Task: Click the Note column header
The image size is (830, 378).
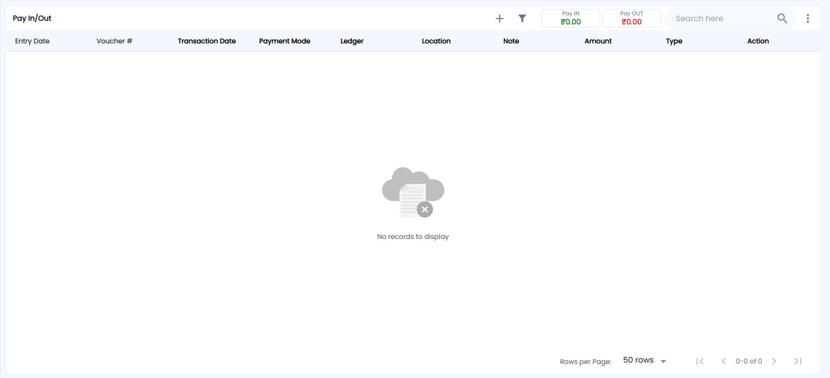Action: 511,41
